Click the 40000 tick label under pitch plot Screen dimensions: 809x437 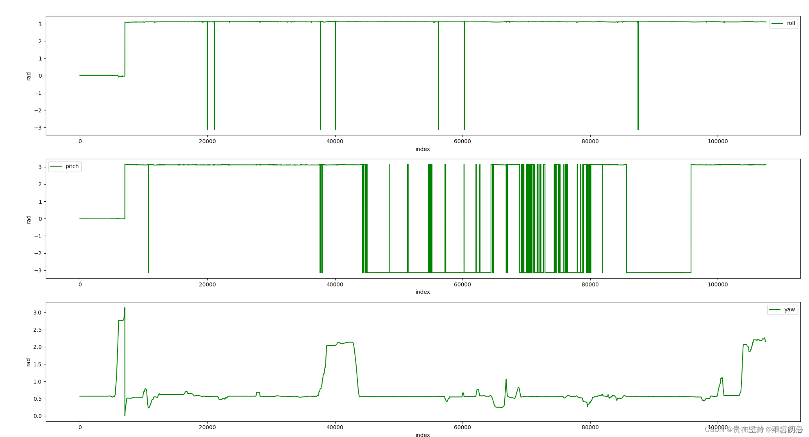click(335, 284)
